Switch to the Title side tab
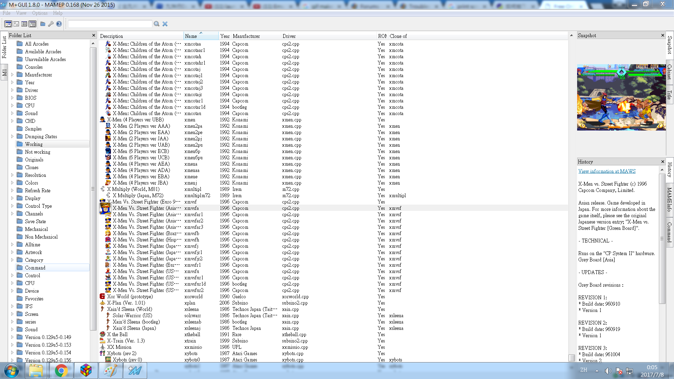The image size is (674, 379). point(669,95)
